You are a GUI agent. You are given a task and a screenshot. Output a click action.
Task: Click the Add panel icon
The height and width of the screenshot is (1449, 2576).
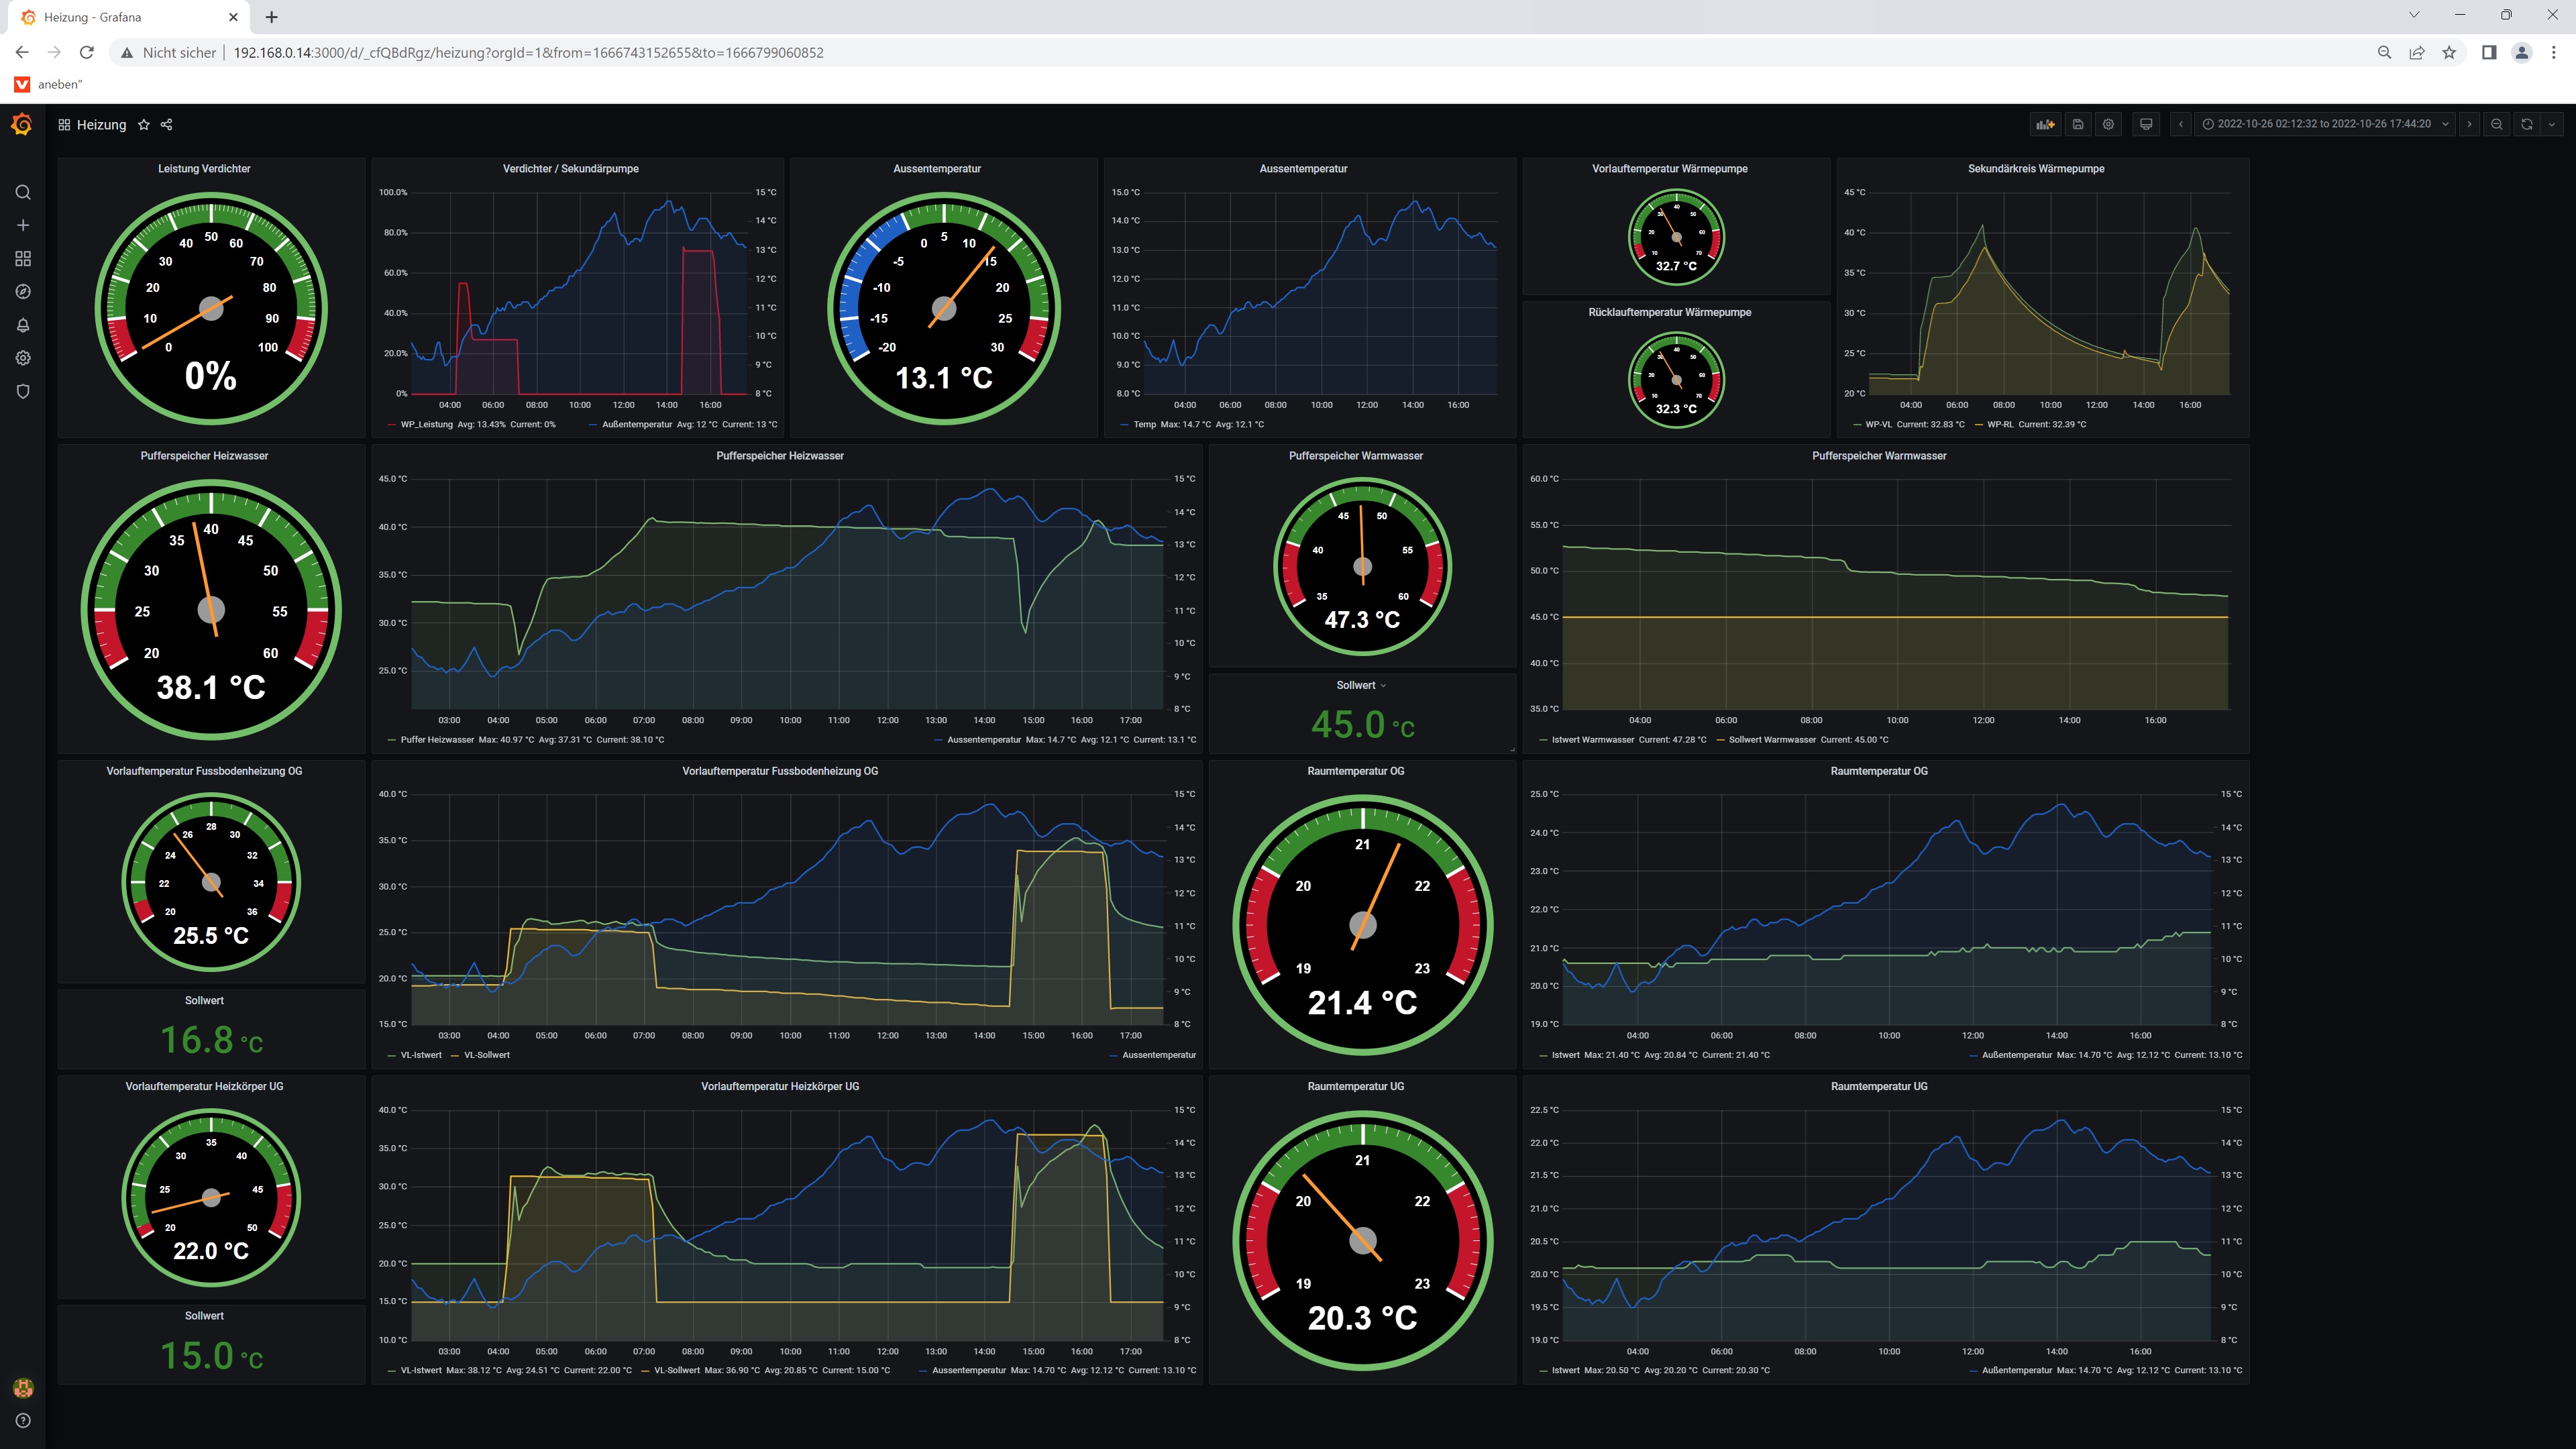[x=2045, y=124]
